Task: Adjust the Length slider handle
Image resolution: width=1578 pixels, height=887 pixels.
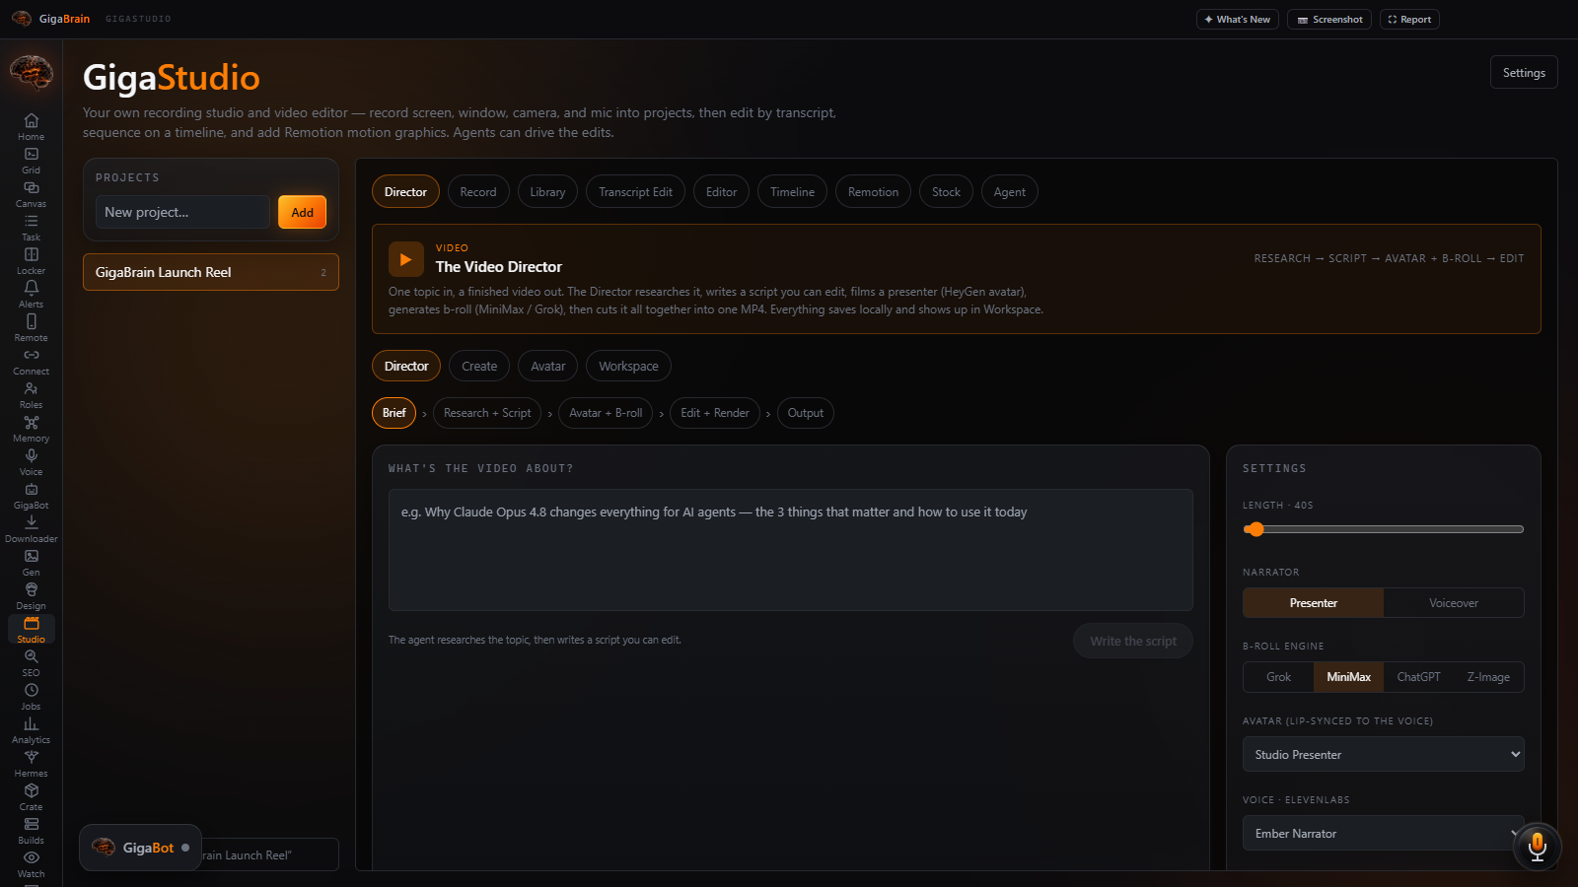Action: (x=1255, y=529)
